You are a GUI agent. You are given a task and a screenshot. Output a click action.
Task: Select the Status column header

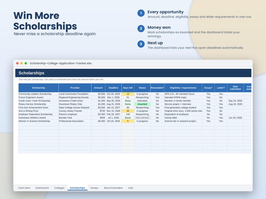142,88
